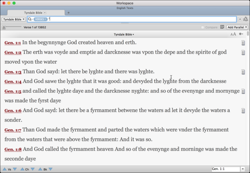This screenshot has width=250, height=173.
Task: Click the magnifying glass search icon
Action: point(30,19)
